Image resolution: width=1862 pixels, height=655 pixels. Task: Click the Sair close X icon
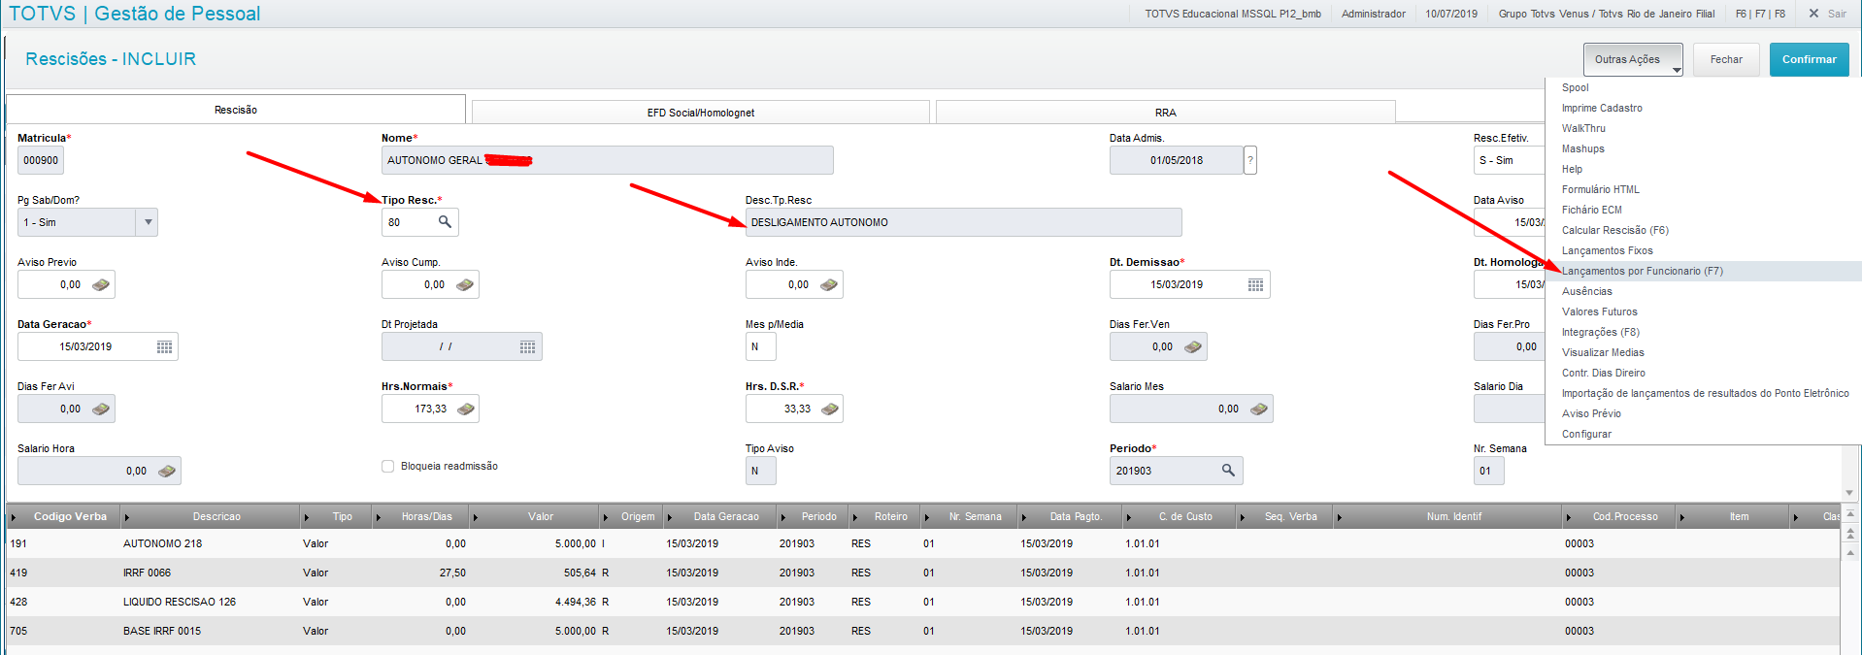1813,14
